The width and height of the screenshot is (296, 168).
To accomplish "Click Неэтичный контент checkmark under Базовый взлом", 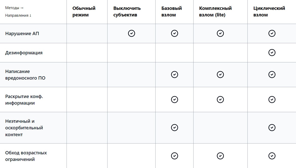I will point(175,128).
